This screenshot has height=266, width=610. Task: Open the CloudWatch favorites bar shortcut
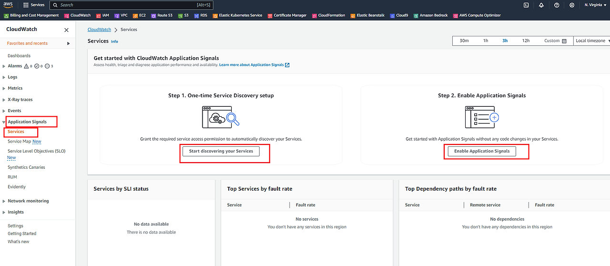tap(77, 15)
